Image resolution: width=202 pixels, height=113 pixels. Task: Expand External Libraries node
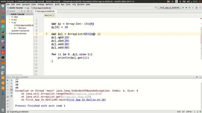coord(7,34)
